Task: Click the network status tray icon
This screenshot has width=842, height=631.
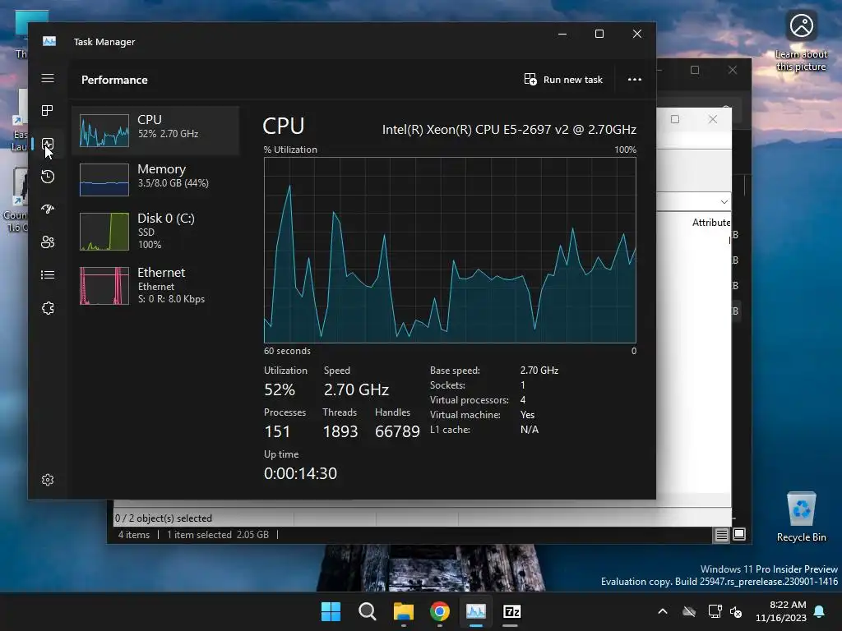Action: (715, 611)
